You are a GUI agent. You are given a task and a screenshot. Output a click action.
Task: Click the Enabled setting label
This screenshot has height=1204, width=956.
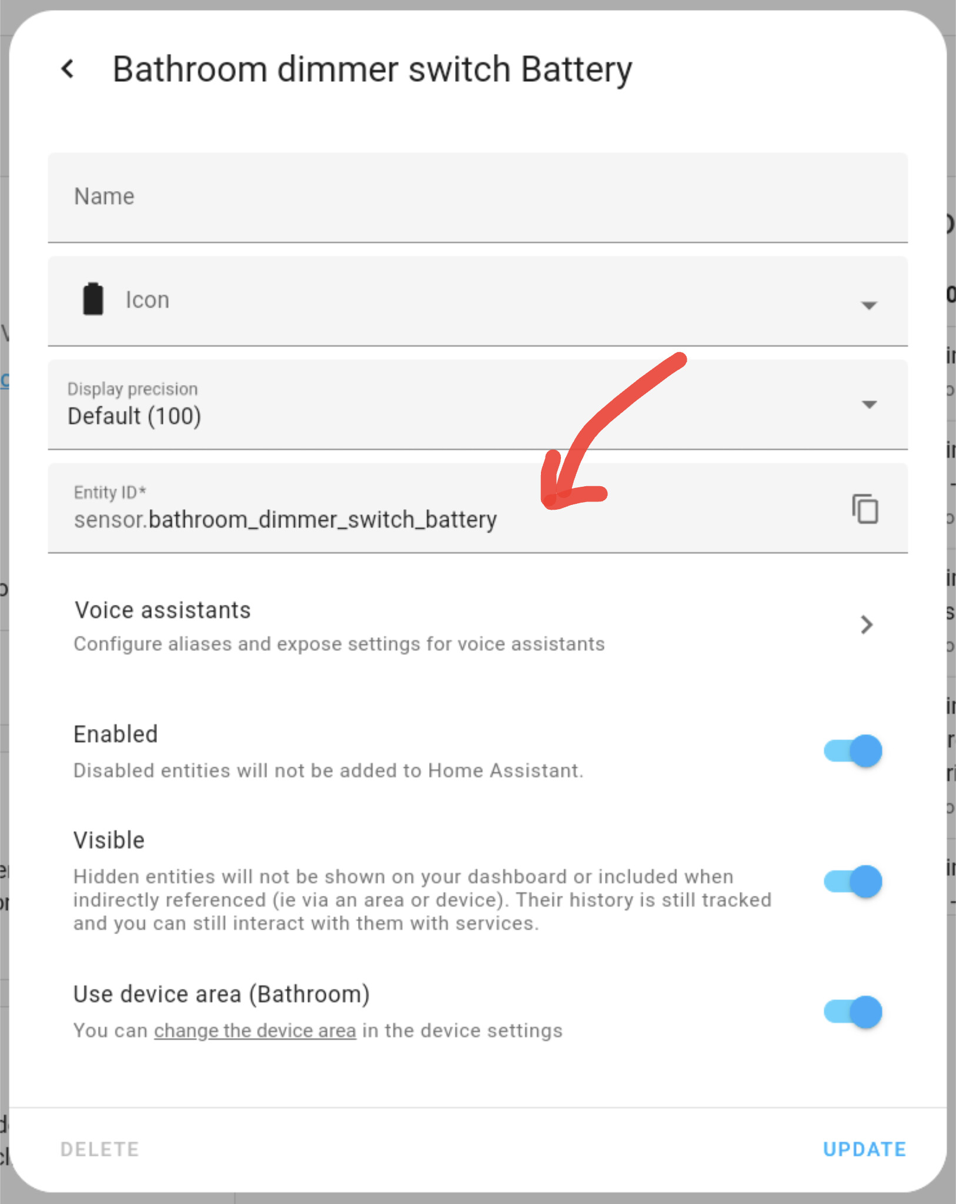tap(116, 734)
